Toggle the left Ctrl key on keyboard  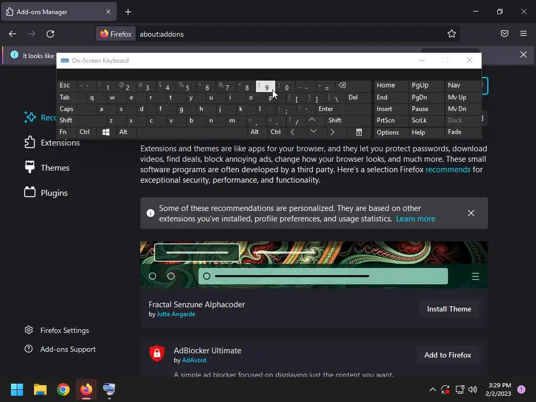pyautogui.click(x=86, y=132)
